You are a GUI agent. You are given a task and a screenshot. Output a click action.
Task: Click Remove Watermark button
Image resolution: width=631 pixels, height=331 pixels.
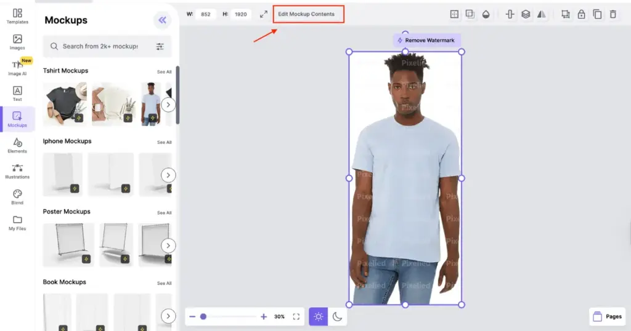pyautogui.click(x=426, y=40)
